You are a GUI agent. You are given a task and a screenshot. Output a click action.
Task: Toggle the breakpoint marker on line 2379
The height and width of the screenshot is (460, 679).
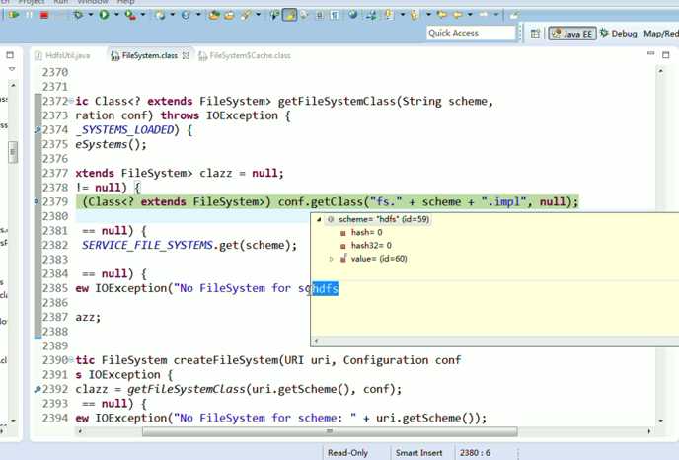click(x=38, y=201)
